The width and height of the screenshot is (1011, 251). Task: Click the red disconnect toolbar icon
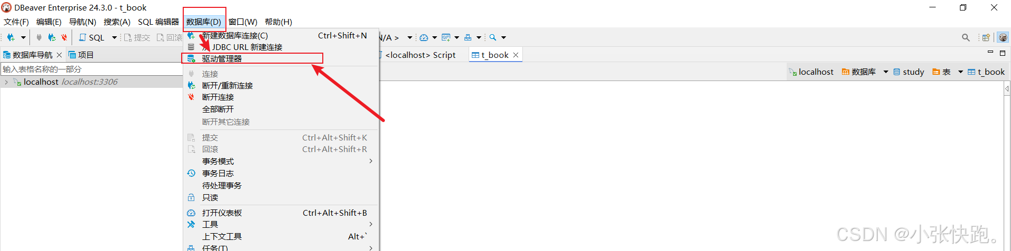pyautogui.click(x=64, y=37)
